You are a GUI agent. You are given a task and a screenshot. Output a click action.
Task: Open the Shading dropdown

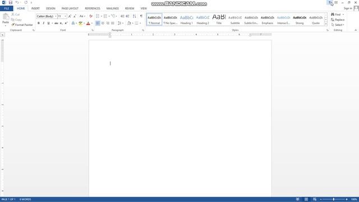tap(132, 23)
